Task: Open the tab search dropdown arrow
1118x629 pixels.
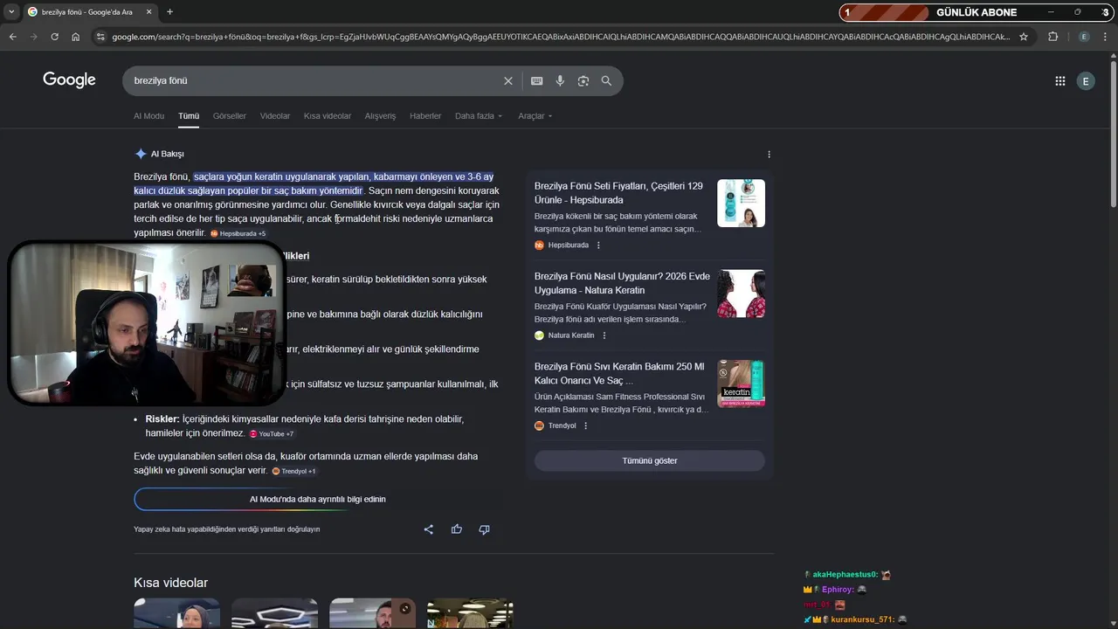Action: 10,11
